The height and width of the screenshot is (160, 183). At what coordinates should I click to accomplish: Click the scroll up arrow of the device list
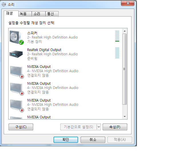[125, 31]
